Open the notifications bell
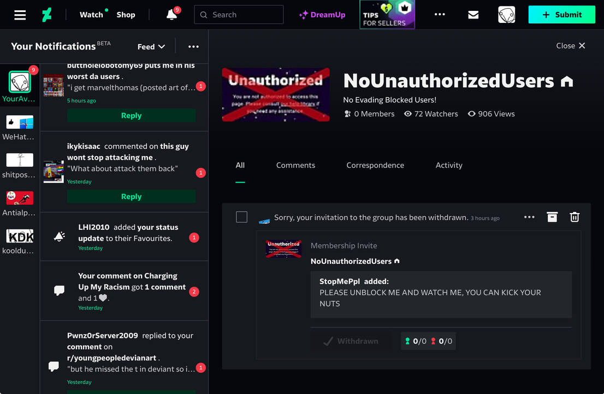604x394 pixels. click(x=172, y=15)
